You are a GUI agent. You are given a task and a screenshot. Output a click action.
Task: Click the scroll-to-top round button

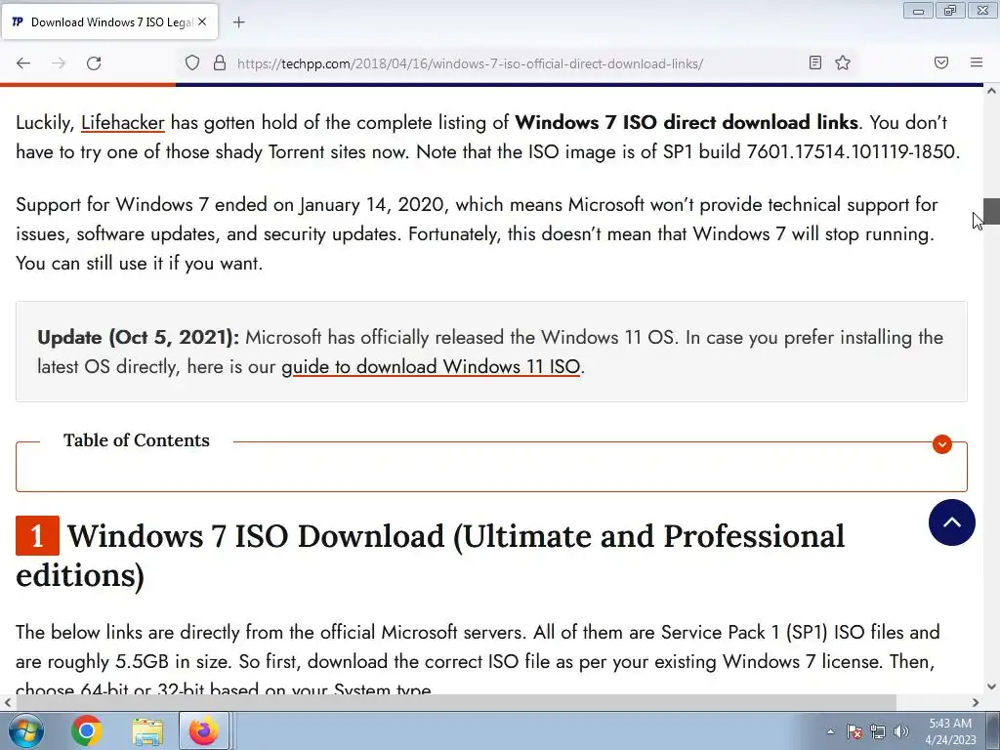click(x=951, y=522)
